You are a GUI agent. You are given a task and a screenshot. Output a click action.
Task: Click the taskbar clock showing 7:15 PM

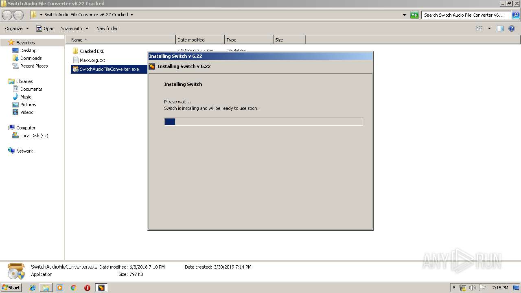500,288
